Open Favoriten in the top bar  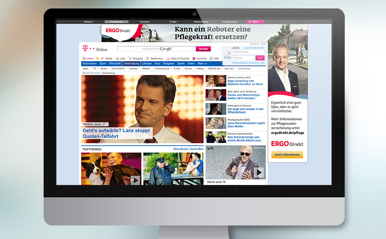[145, 22]
